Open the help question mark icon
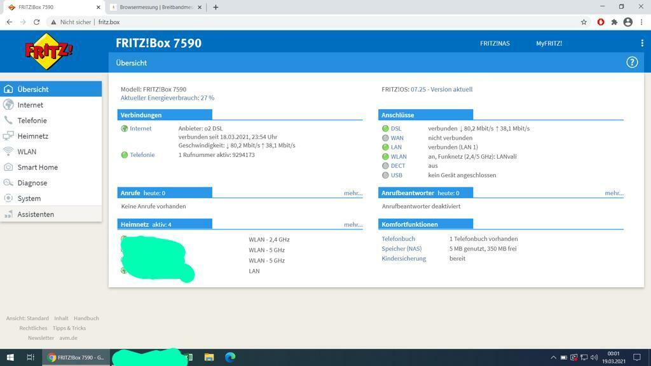This screenshot has height=366, width=651. click(x=632, y=62)
